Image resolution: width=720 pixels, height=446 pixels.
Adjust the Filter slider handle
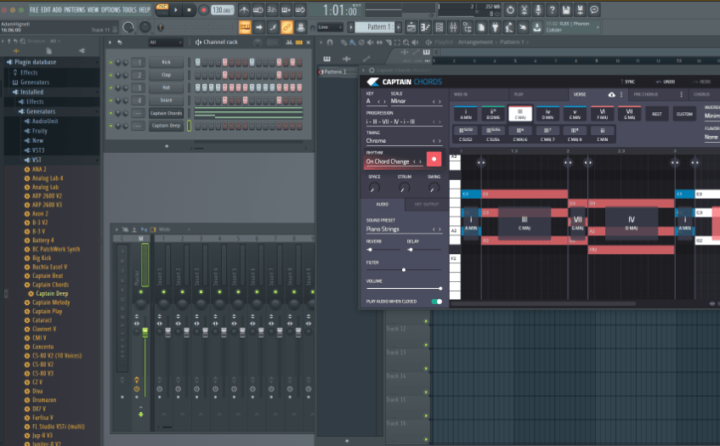click(404, 270)
